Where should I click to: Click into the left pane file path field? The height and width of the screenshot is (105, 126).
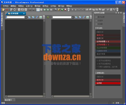[15, 17]
